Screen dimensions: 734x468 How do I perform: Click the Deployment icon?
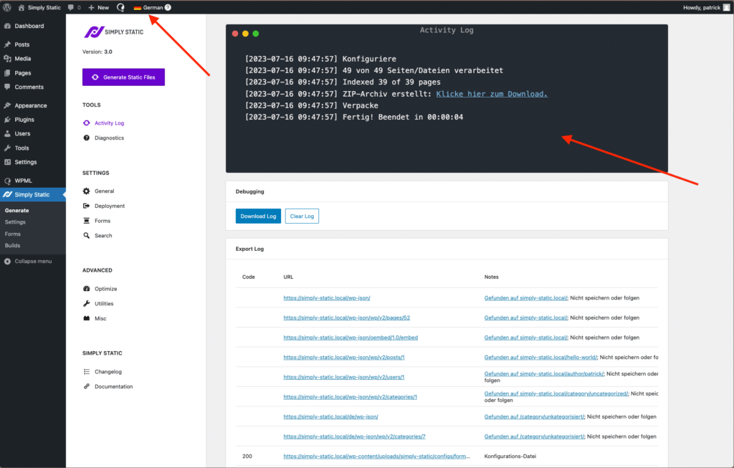[87, 206]
